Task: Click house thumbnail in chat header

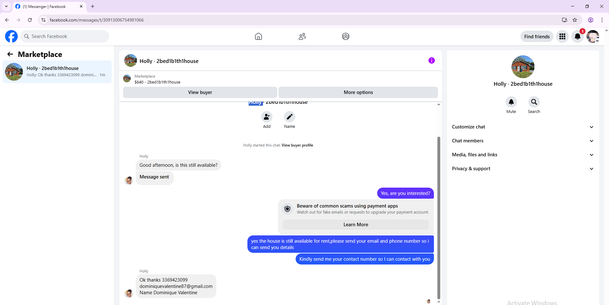Action: 131,60
